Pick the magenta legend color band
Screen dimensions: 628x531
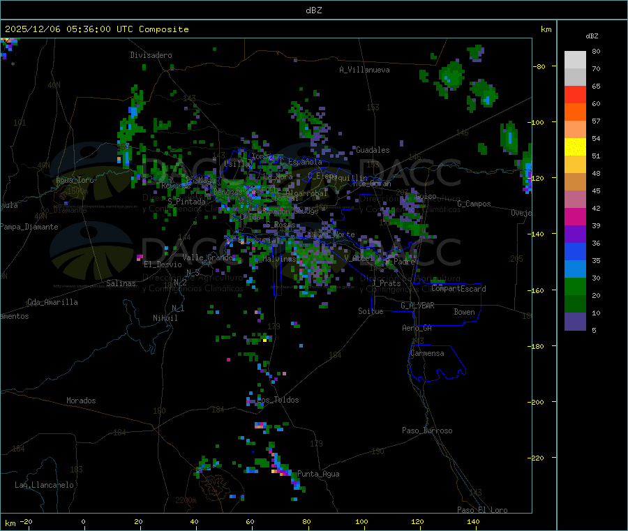[x=575, y=216]
